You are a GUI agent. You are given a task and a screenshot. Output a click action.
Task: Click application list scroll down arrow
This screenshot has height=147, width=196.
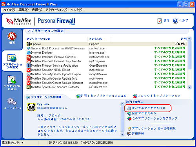pos(189,87)
